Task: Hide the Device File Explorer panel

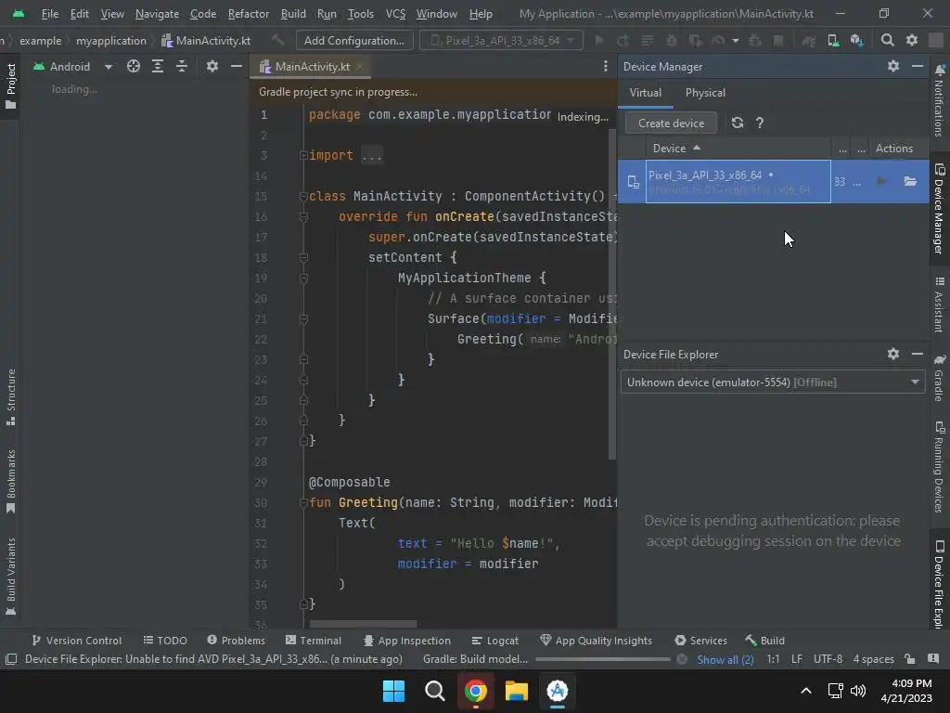Action: (918, 354)
